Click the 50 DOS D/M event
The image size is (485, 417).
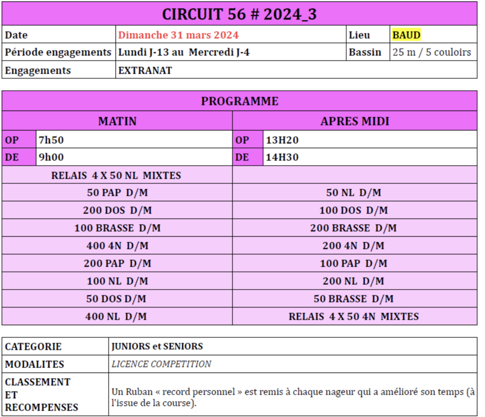click(x=116, y=299)
